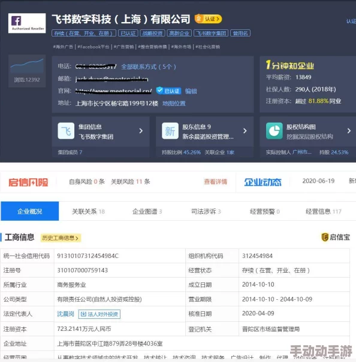Screen dimensions: 356x362
Task: Click the #Facebook平台 hashtag
Action: pyautogui.click(x=93, y=47)
